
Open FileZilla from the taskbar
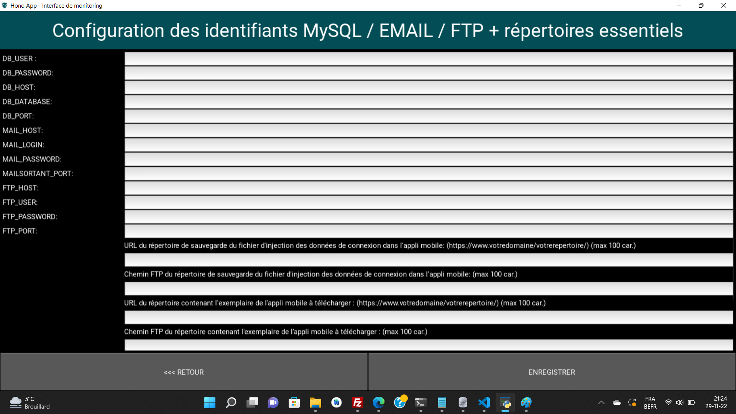click(357, 402)
